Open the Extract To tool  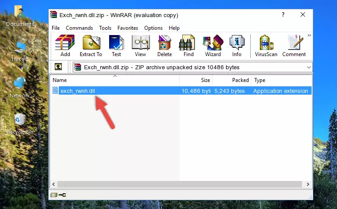[x=91, y=46]
